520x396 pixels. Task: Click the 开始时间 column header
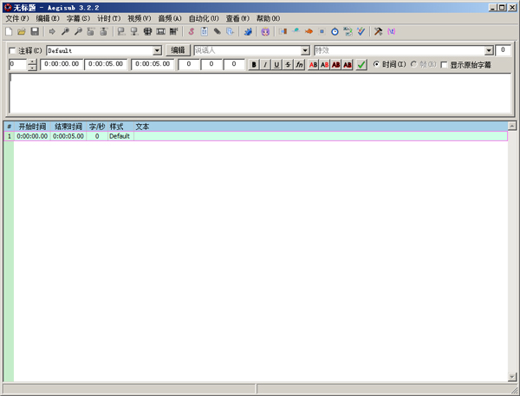(32, 127)
